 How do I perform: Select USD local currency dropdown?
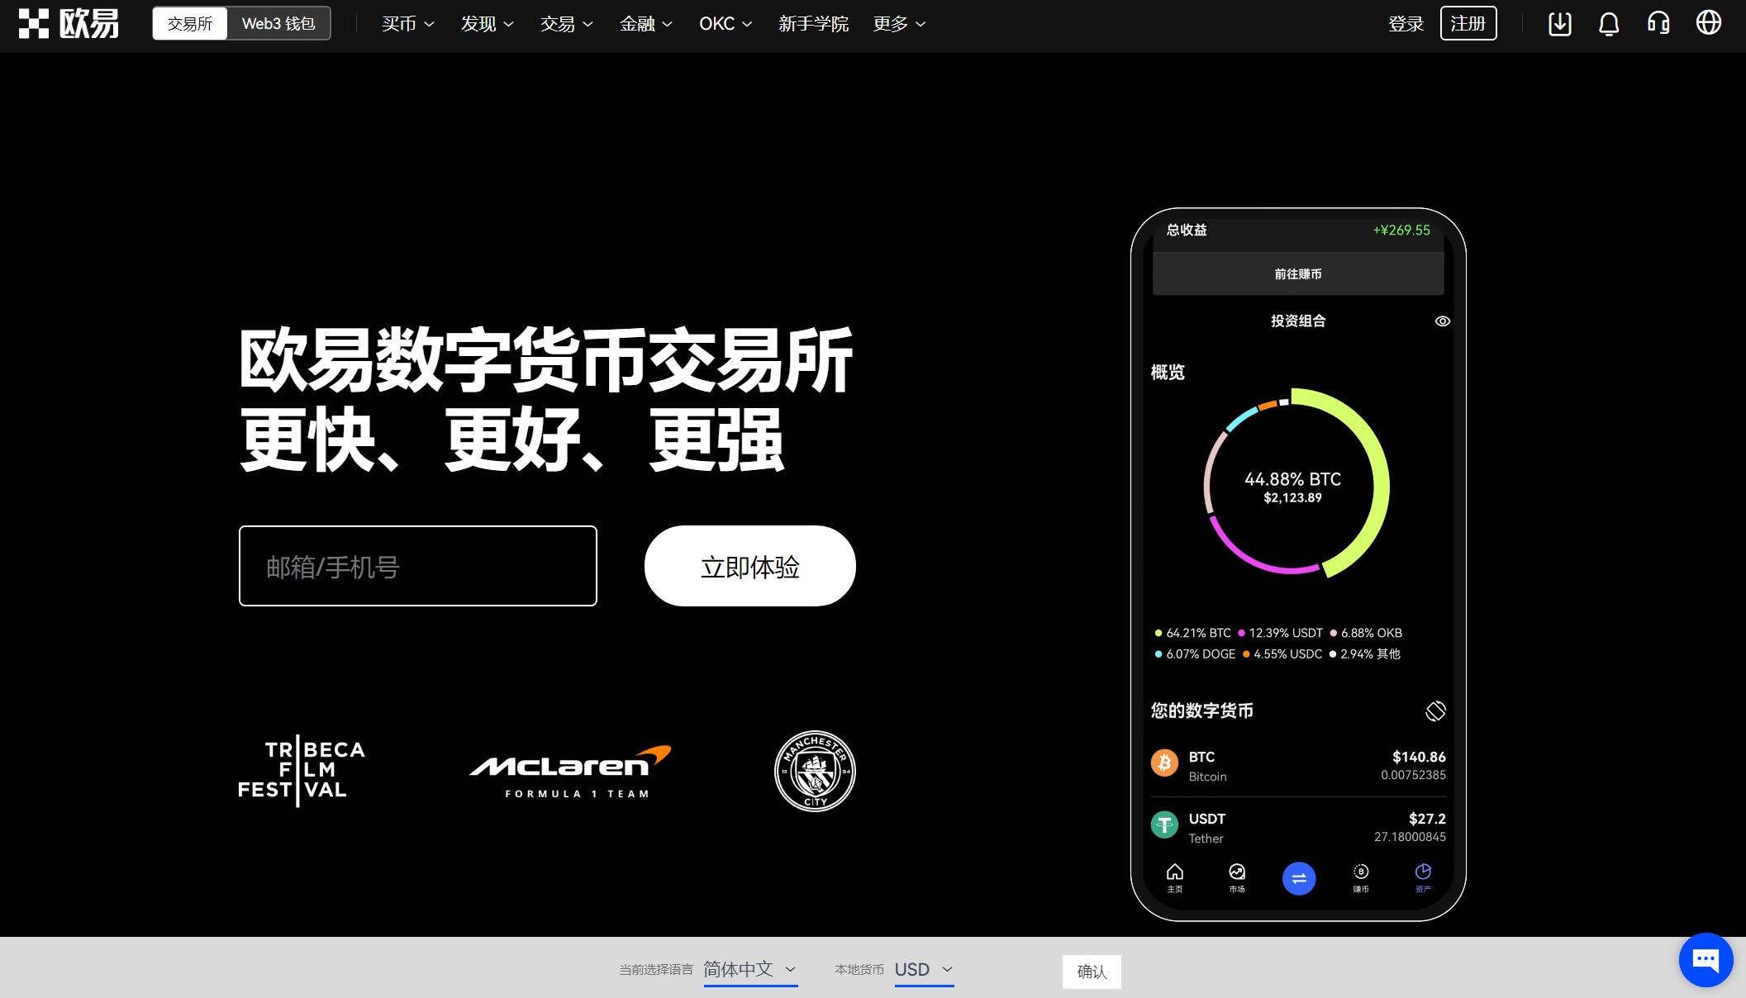[x=923, y=969]
